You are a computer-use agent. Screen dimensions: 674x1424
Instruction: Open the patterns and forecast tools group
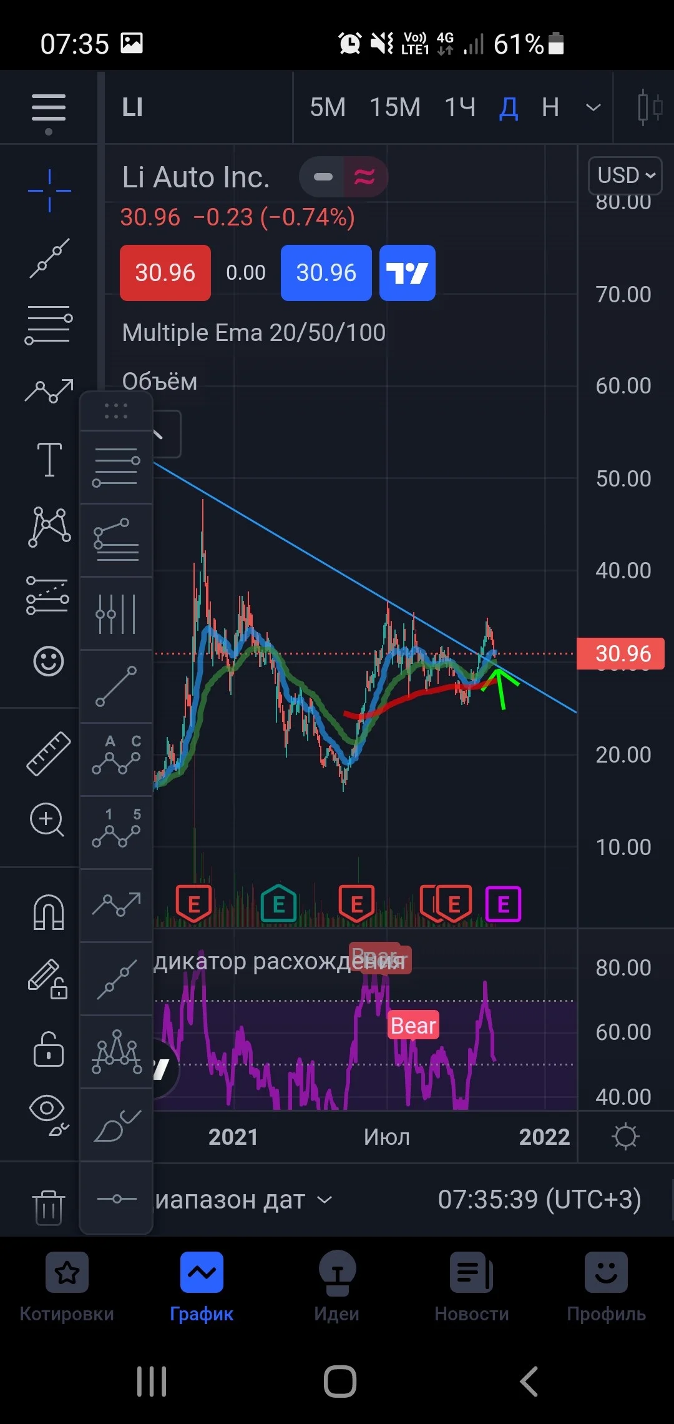[49, 391]
